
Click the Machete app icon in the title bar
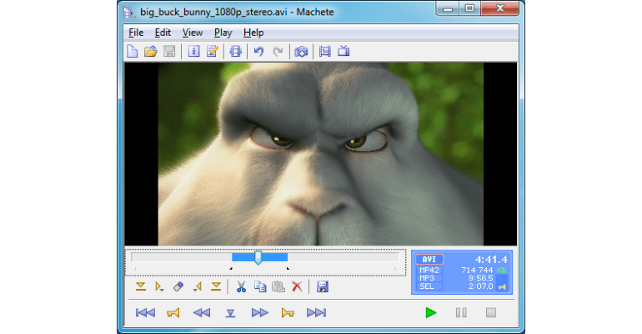129,13
